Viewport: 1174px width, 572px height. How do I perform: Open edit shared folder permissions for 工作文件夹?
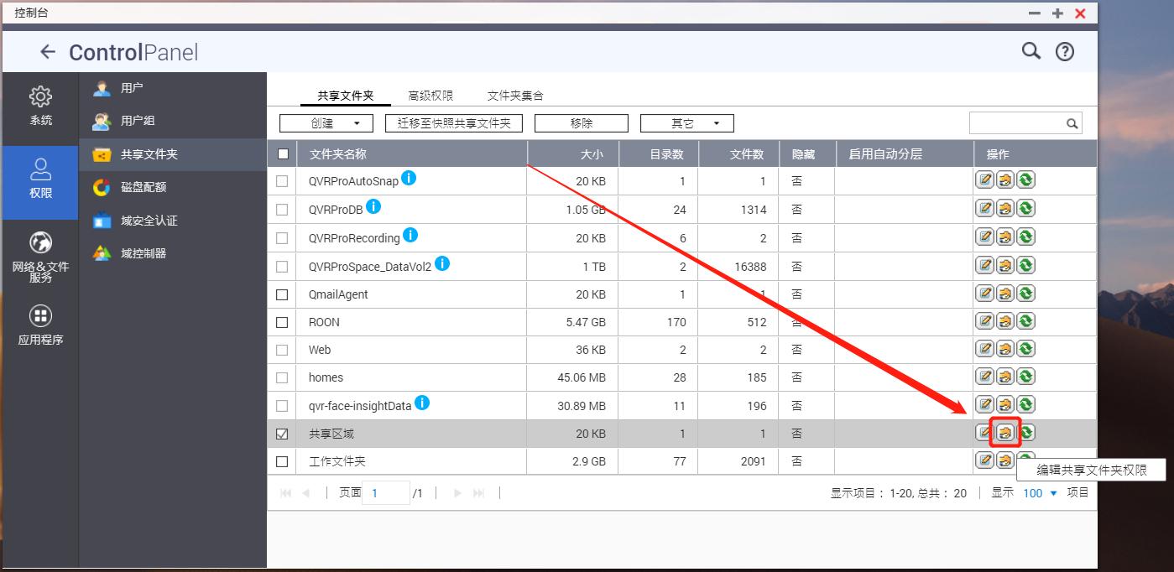(x=1004, y=460)
